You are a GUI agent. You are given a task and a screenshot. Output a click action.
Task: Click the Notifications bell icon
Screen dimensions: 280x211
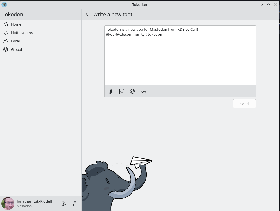6,33
